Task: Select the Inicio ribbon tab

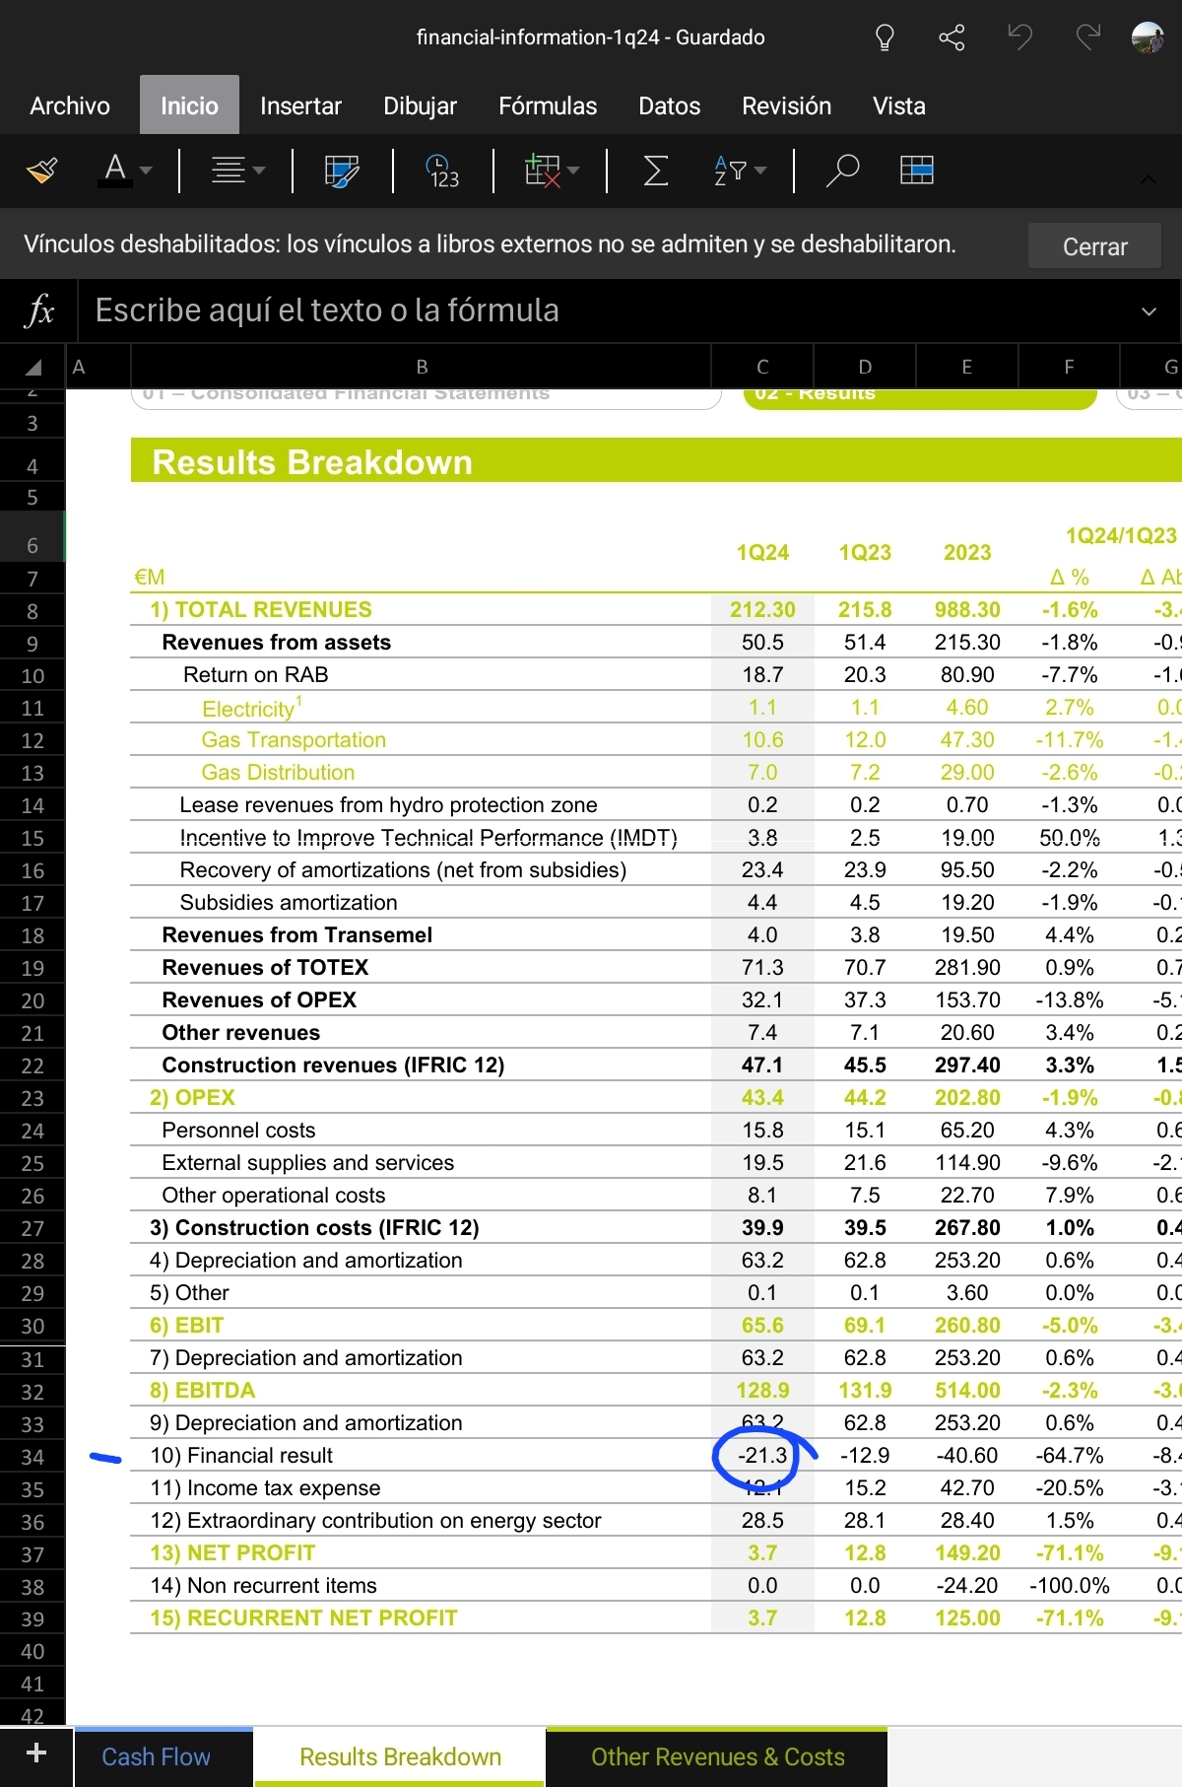Action: tap(189, 105)
